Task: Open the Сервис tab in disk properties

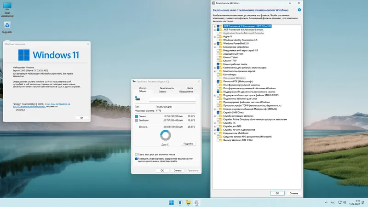Action: 162,92
